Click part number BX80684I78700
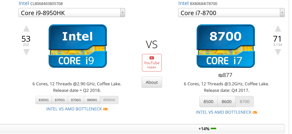 [x=204, y=4]
